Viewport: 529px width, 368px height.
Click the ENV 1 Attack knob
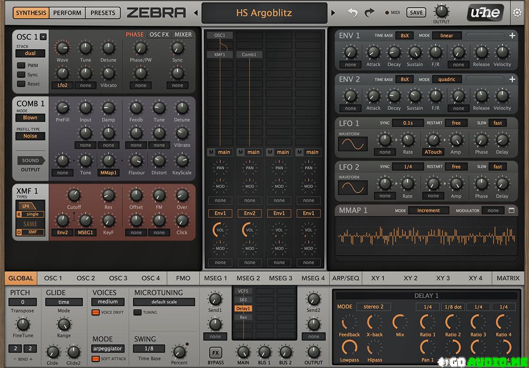[373, 52]
